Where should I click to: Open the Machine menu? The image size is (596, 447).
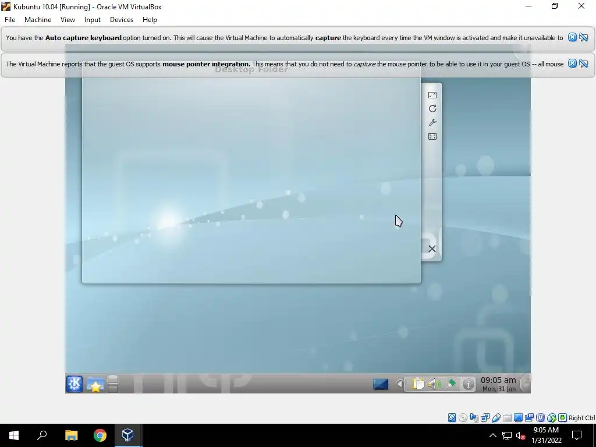click(38, 20)
